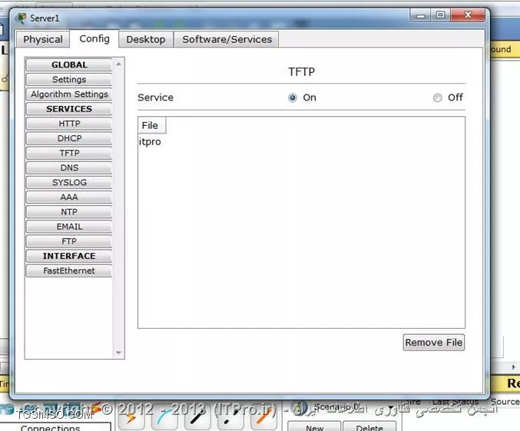Screen dimensions: 520x431
Task: Open the HTTP service config
Action: click(x=69, y=124)
